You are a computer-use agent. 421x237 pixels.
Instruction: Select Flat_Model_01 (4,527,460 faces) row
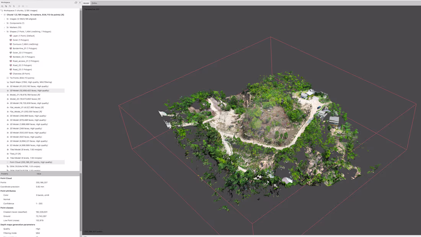pyautogui.click(x=32, y=107)
